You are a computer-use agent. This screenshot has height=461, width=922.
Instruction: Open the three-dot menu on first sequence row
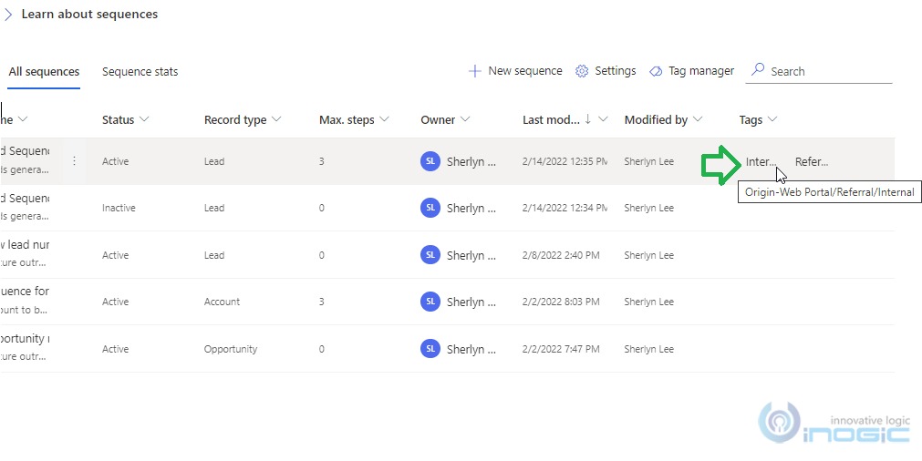tap(74, 161)
